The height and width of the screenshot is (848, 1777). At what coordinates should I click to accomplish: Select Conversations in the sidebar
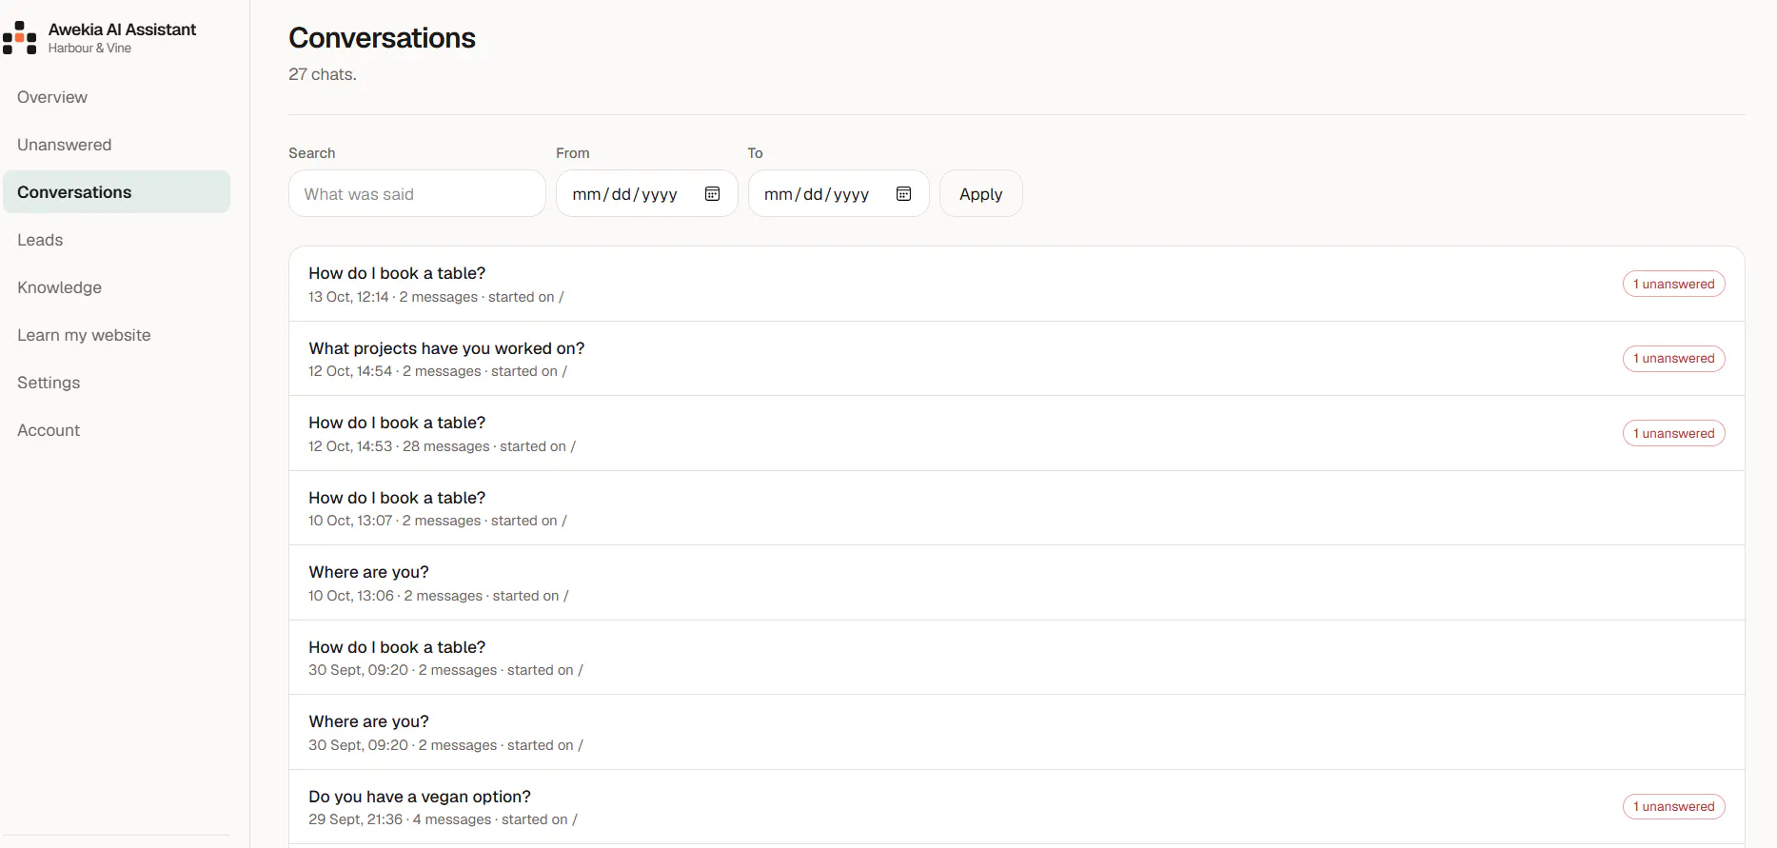pyautogui.click(x=117, y=192)
